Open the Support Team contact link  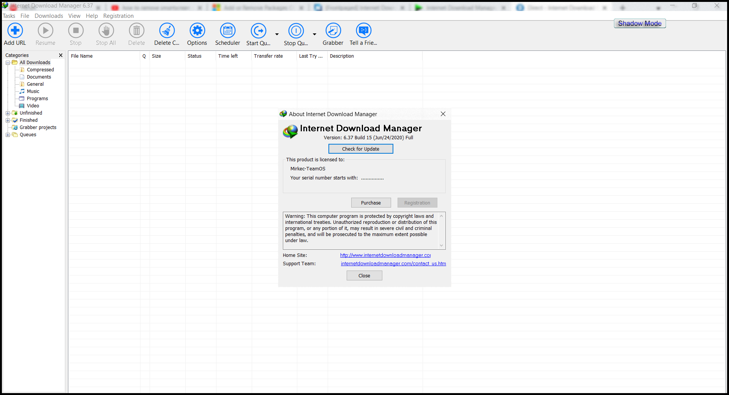(393, 264)
